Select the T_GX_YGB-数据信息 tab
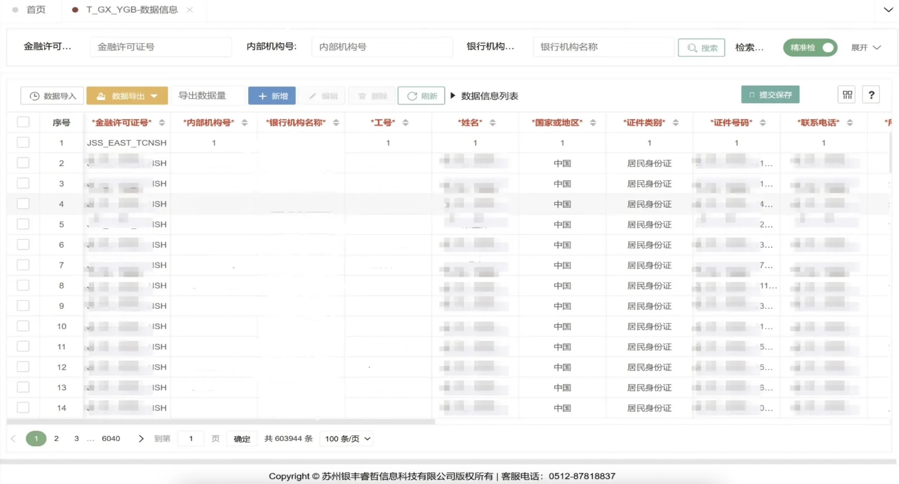Image resolution: width=899 pixels, height=484 pixels. tap(132, 10)
